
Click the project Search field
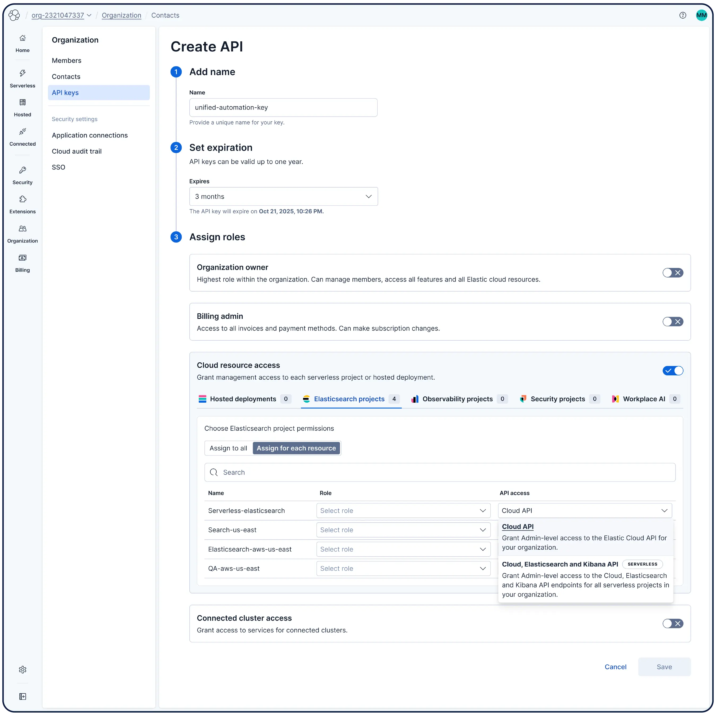pos(440,472)
